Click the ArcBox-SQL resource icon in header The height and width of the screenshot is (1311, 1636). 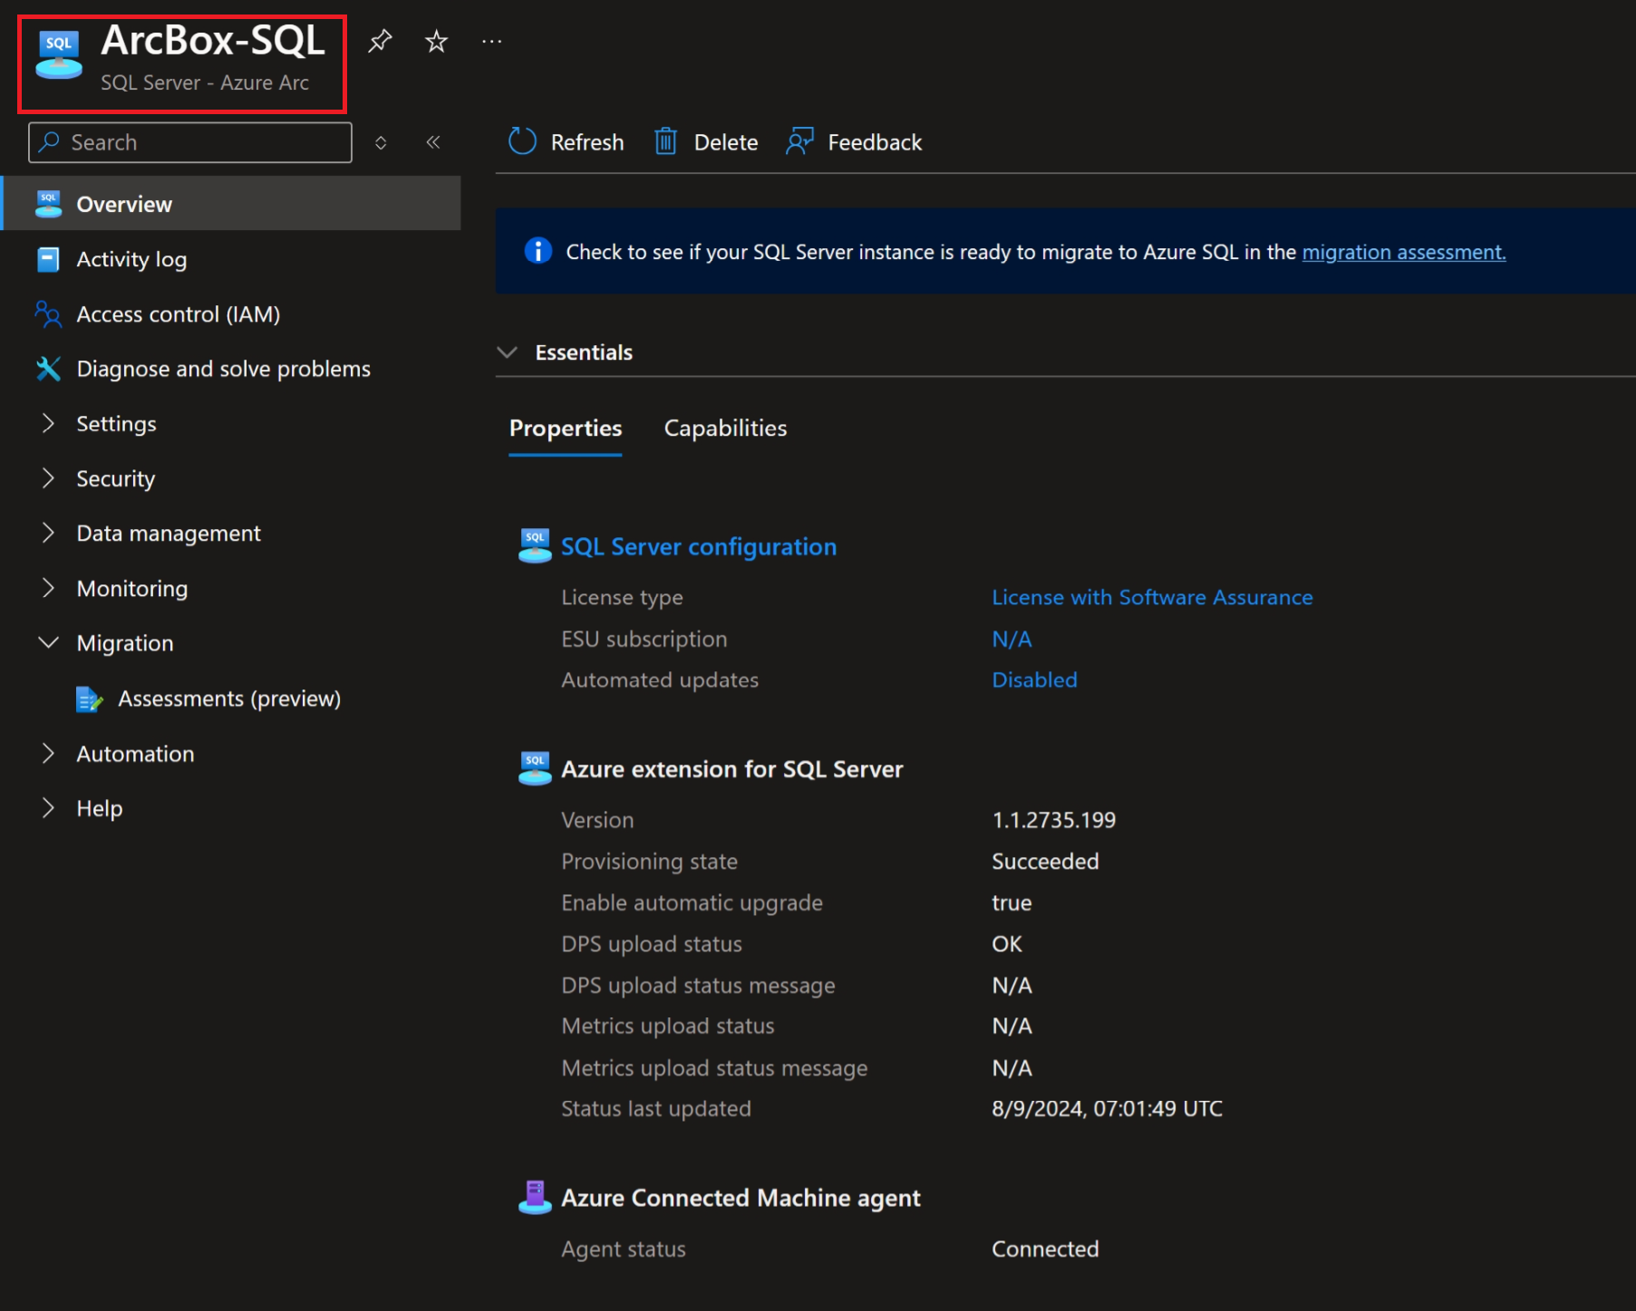point(59,54)
